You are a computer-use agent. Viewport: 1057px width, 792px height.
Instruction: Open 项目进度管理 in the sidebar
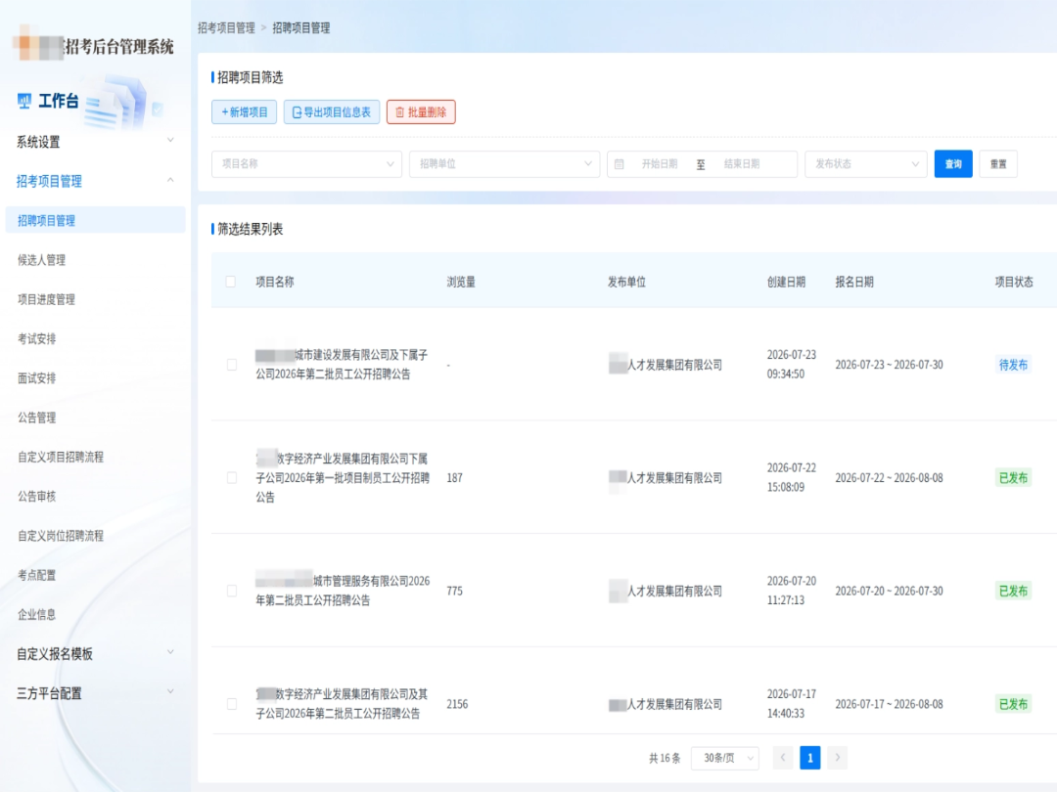pos(47,299)
